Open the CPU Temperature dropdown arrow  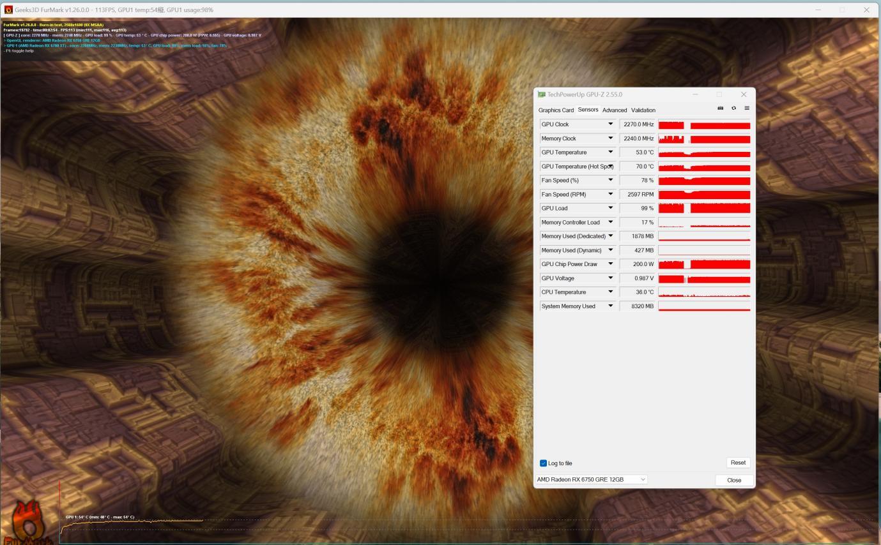tap(610, 292)
